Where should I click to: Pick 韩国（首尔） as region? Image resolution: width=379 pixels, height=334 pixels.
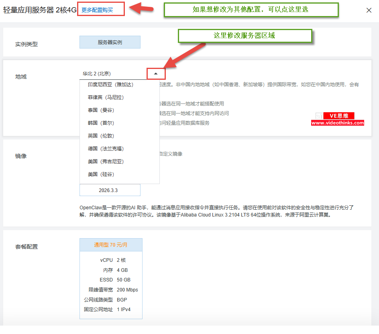pyautogui.click(x=101, y=123)
